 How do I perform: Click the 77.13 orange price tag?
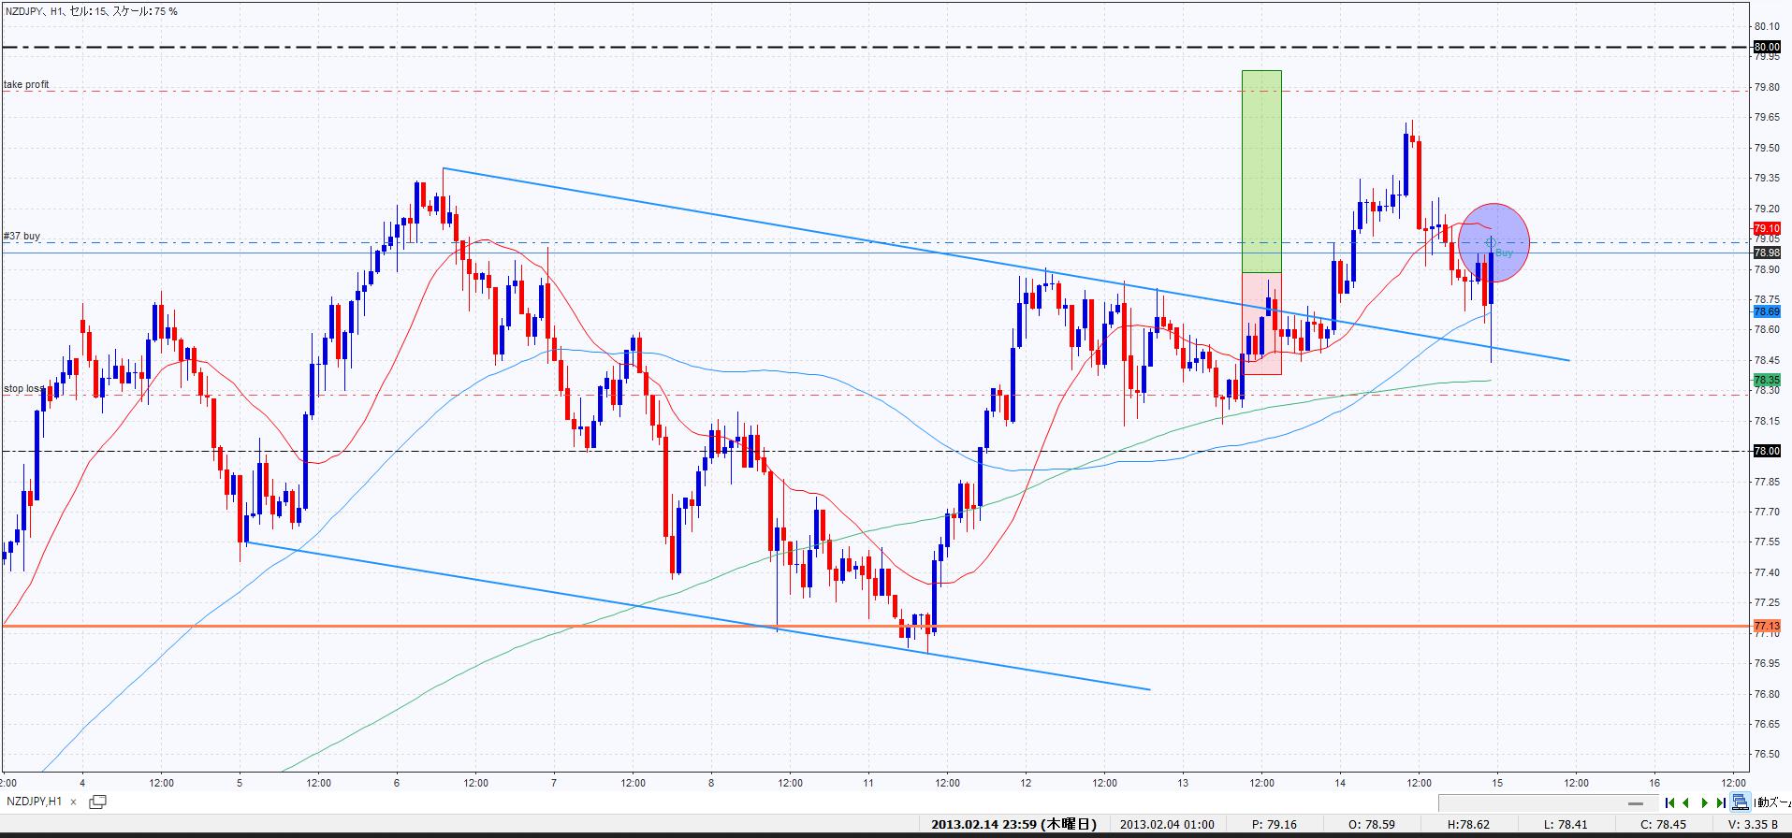[x=1766, y=626]
